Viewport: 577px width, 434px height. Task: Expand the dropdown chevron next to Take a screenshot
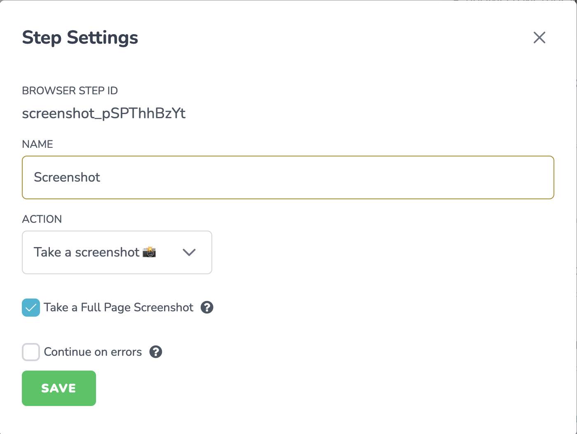189,252
